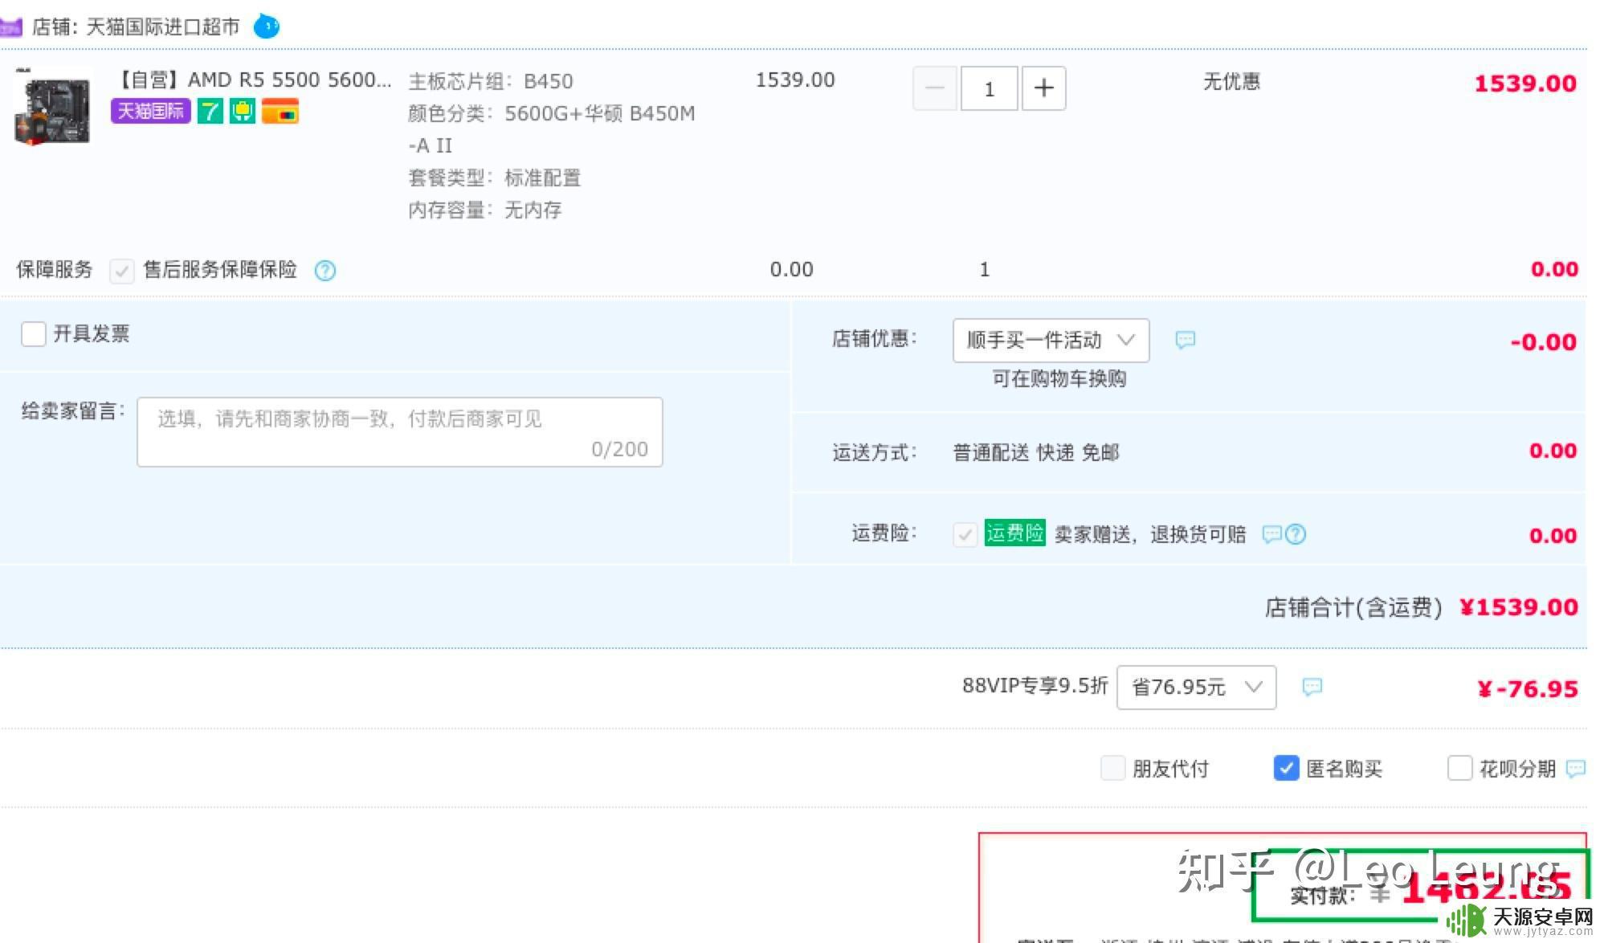Uncheck the 匿名购买 checkbox
Screen dimensions: 1600x943
(x=1286, y=768)
